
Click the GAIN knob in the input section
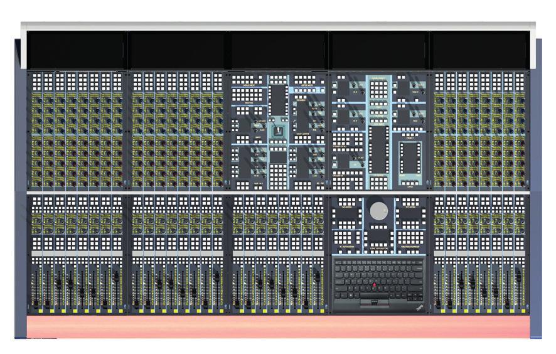pos(255,131)
